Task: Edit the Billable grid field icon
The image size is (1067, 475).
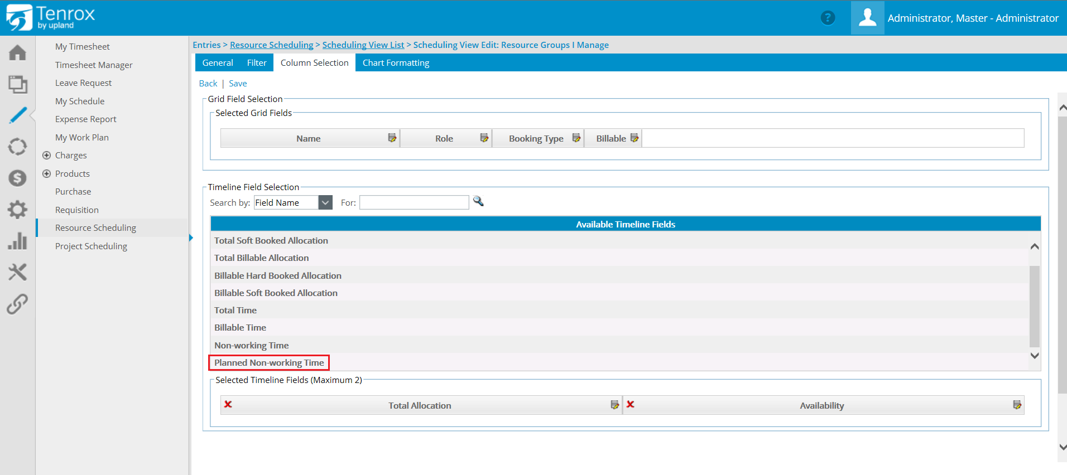Action: pos(634,138)
